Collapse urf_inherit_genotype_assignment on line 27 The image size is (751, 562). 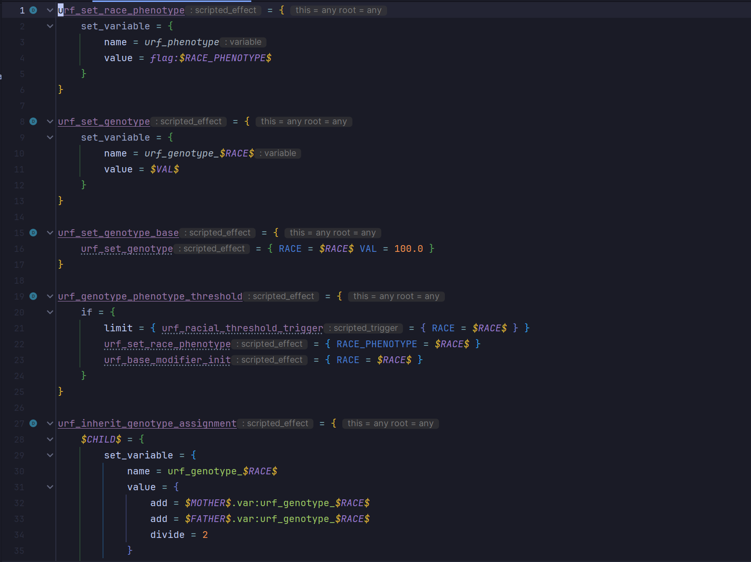[50, 423]
